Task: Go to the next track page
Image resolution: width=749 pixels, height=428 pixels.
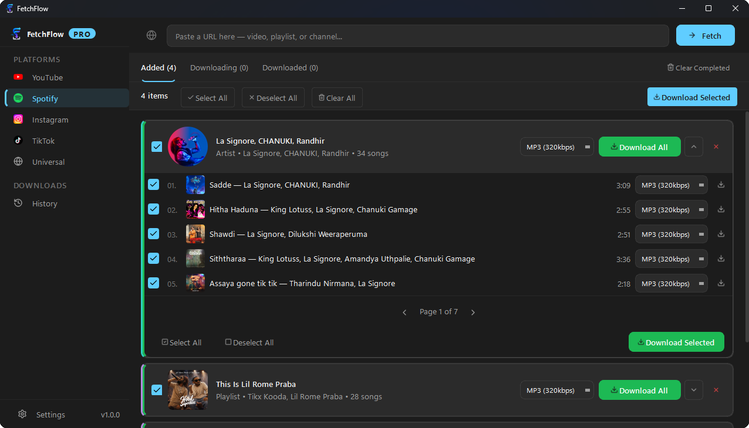Action: click(473, 312)
